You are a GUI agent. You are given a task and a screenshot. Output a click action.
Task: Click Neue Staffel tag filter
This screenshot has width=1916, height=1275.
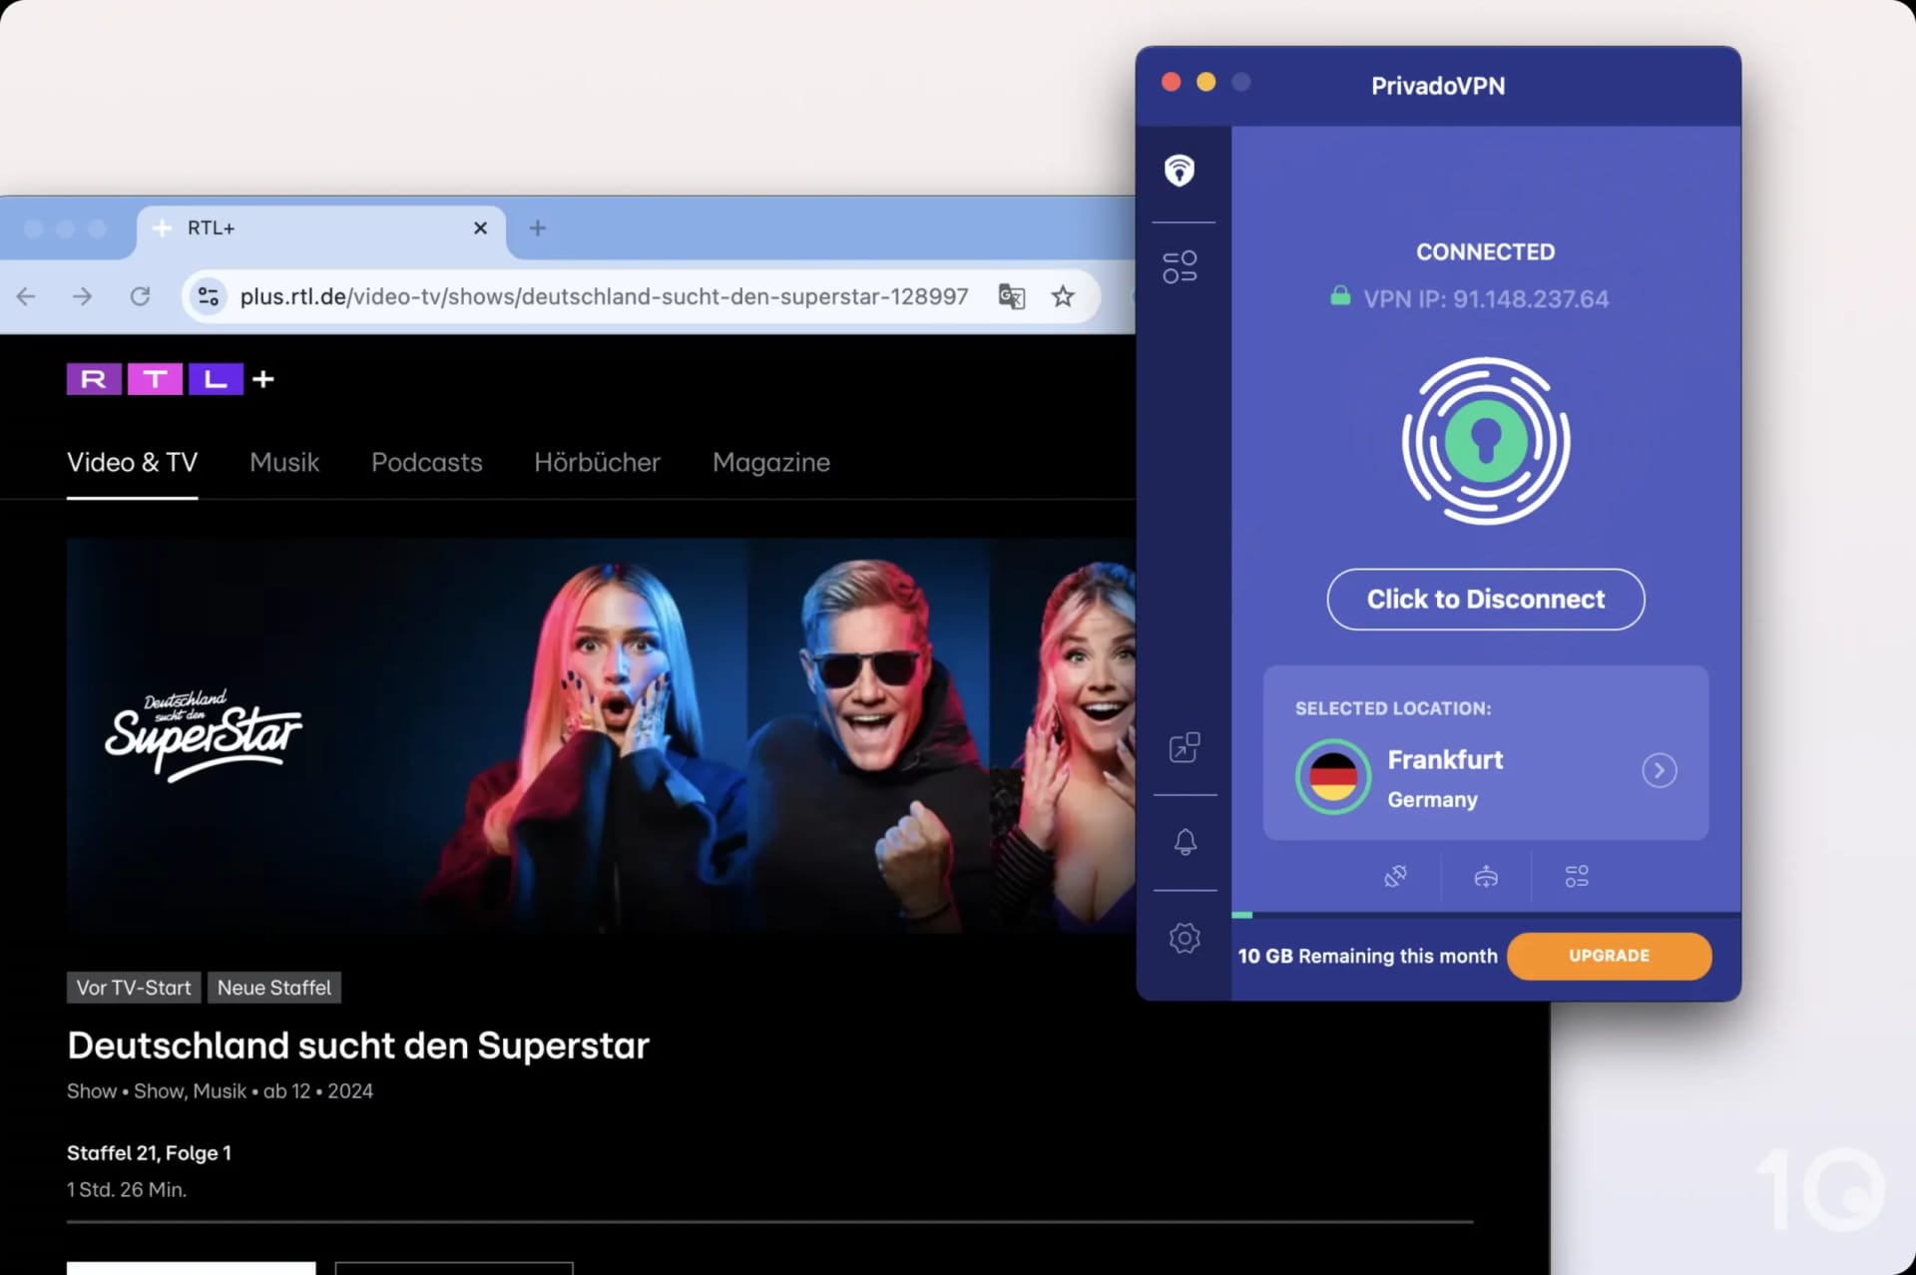click(x=273, y=988)
